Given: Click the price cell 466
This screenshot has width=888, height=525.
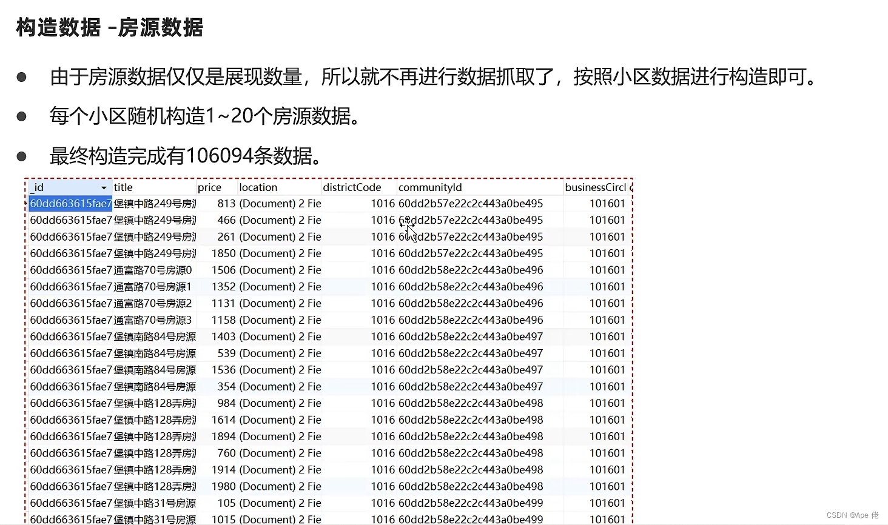Looking at the screenshot, I should pos(217,220).
